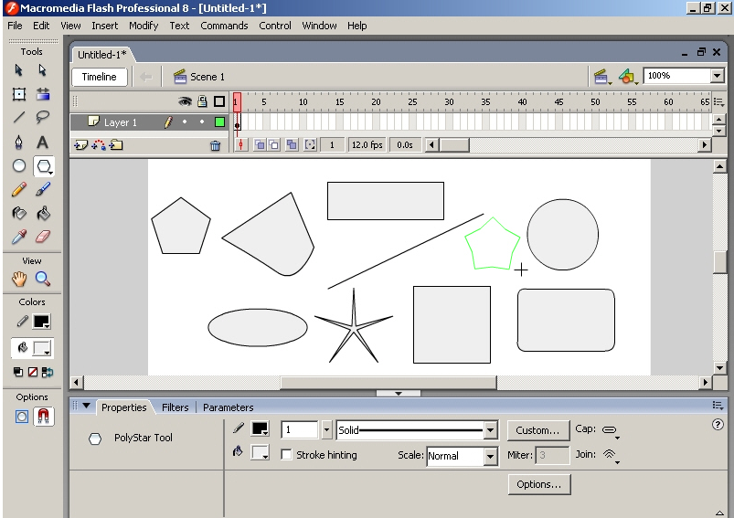734x518 pixels.
Task: Toggle show/hide all layers eye icon
Action: tap(186, 101)
